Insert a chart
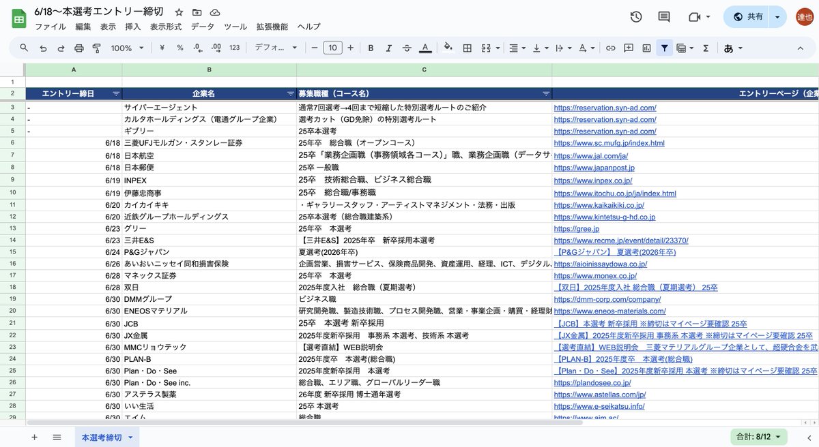The height and width of the screenshot is (447, 819). tap(646, 48)
